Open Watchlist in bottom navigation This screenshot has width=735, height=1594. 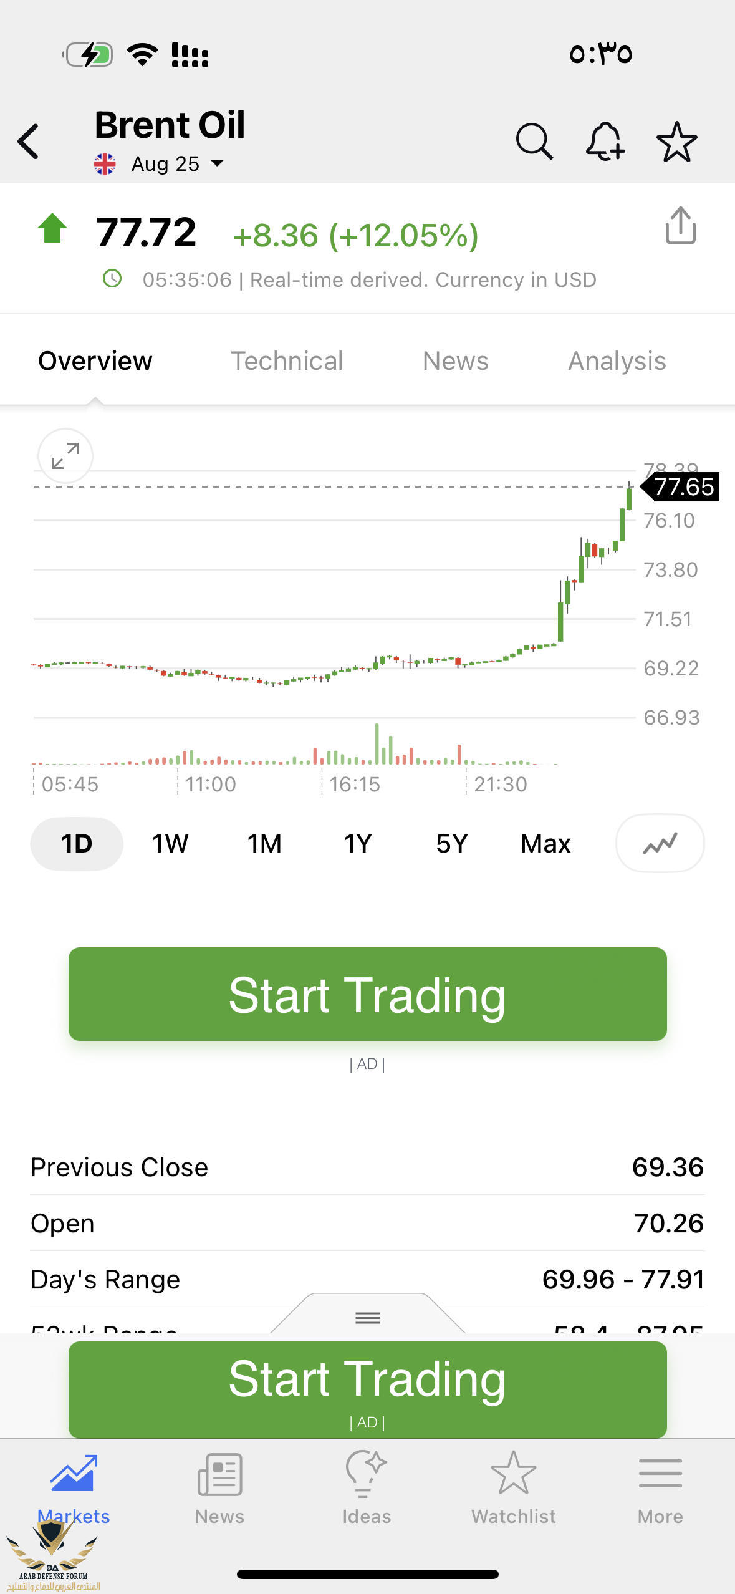(514, 1488)
